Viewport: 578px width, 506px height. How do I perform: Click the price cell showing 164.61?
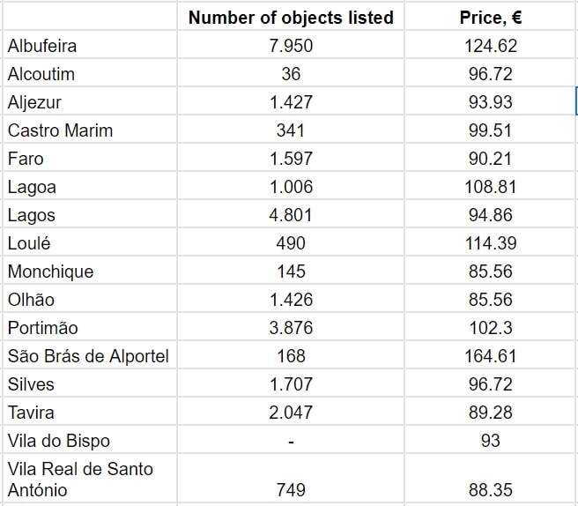pos(491,356)
